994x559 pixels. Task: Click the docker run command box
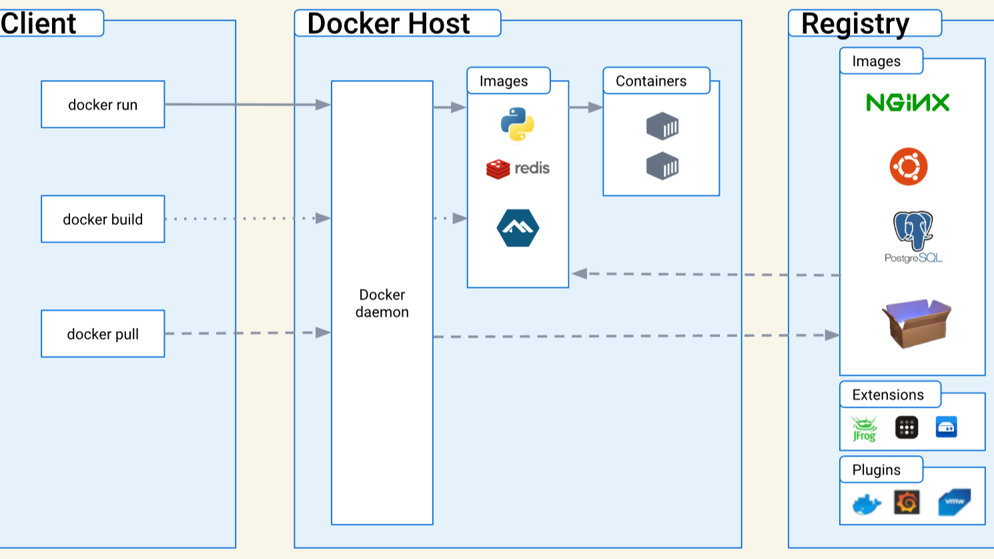(103, 104)
